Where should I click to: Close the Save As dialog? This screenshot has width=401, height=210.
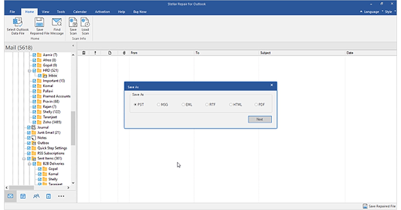coord(272,86)
